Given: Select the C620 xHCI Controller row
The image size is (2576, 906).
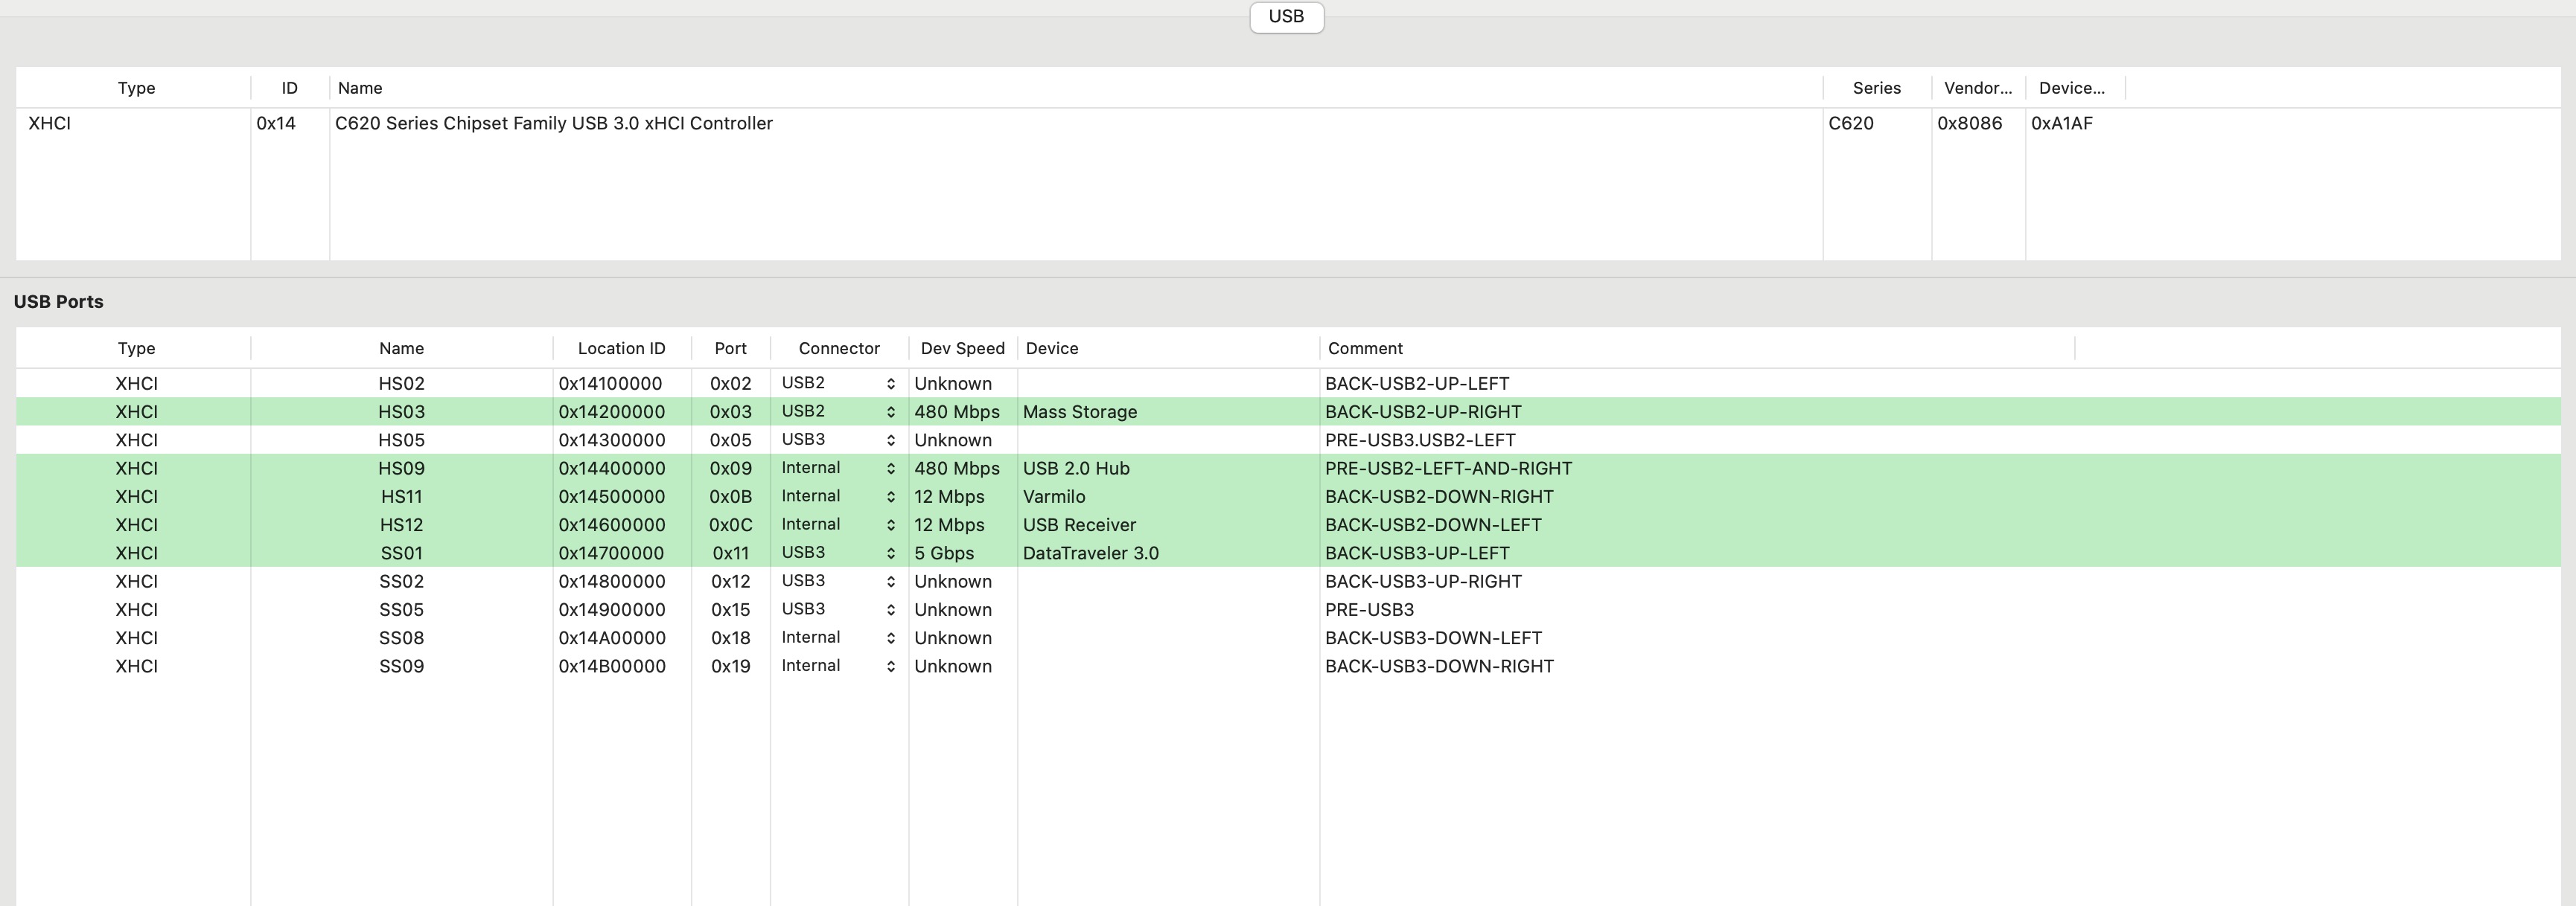Looking at the screenshot, I should (x=553, y=124).
